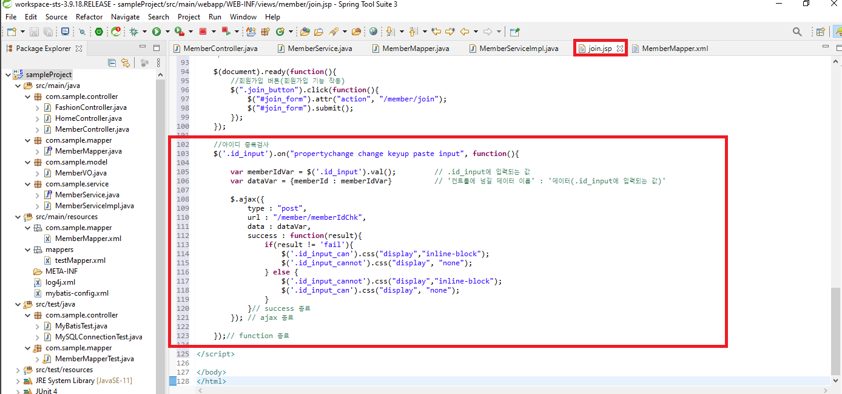Screen dimensions: 842x394
Task: Open Package Explorer View Menu dots
Action: (158, 62)
